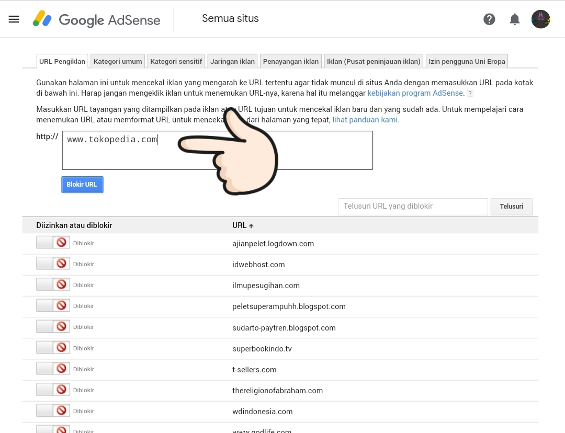Click the Telusuri search button
The image size is (565, 433).
click(x=511, y=207)
